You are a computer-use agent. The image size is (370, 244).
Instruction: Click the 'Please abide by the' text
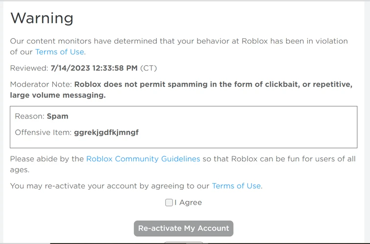tap(47, 159)
